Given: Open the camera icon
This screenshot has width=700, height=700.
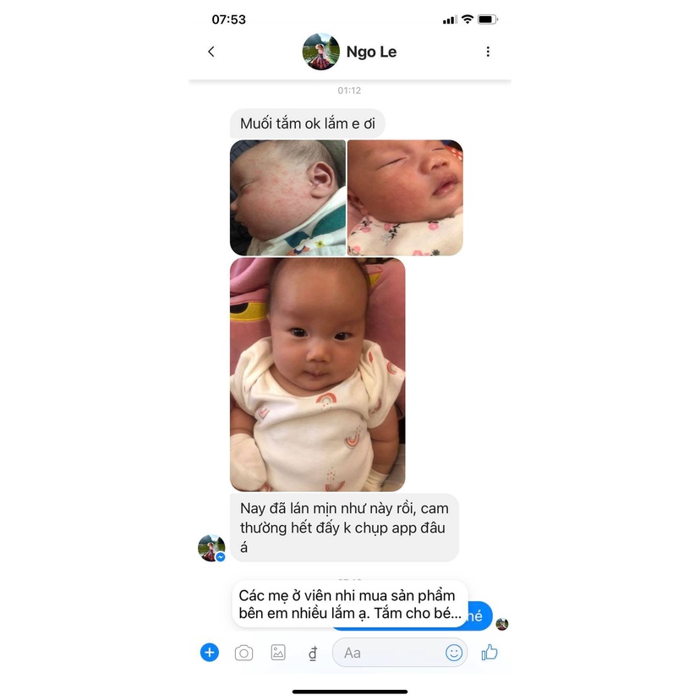Looking at the screenshot, I should click(x=243, y=653).
